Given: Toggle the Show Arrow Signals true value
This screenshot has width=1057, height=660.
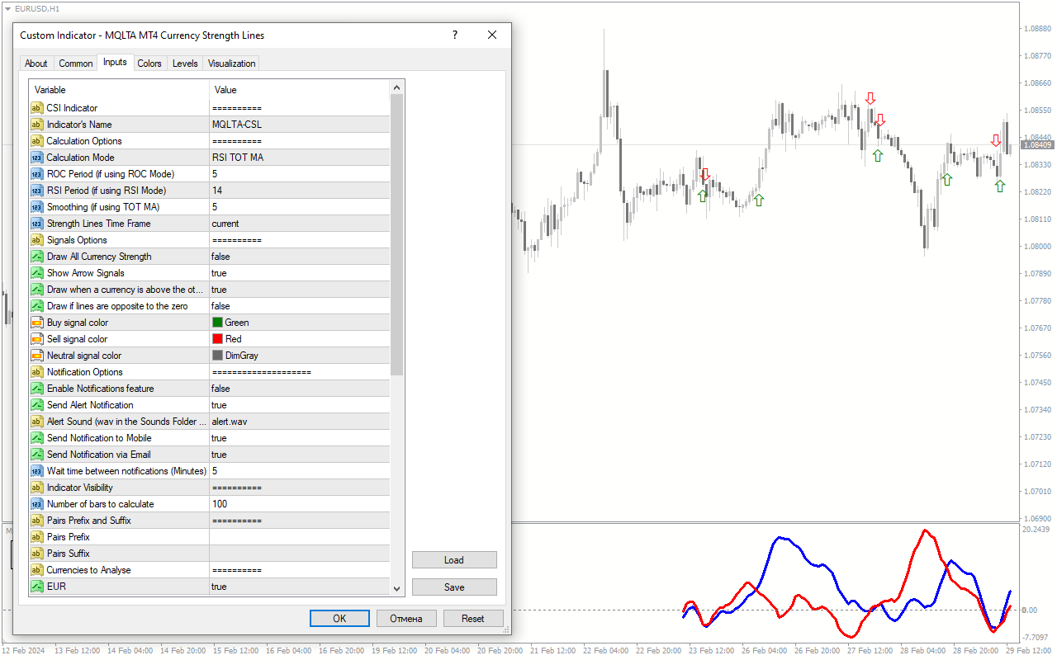Looking at the screenshot, I should click(299, 273).
